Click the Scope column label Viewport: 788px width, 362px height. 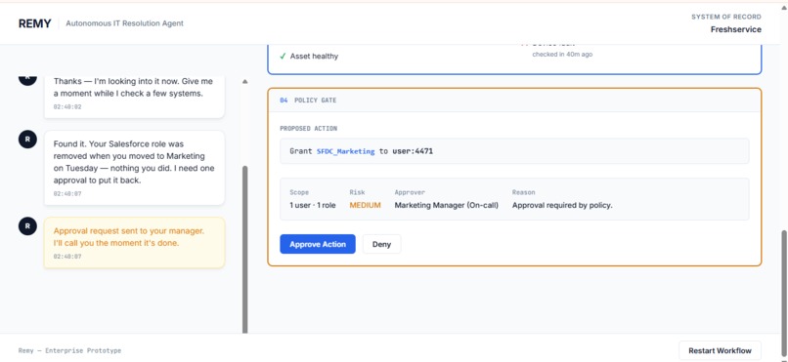tap(299, 192)
